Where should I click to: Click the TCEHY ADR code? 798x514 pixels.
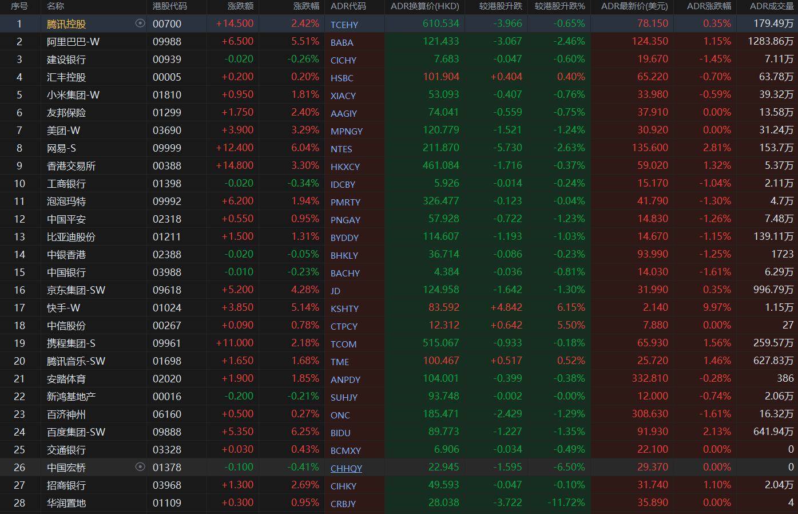pyautogui.click(x=344, y=25)
